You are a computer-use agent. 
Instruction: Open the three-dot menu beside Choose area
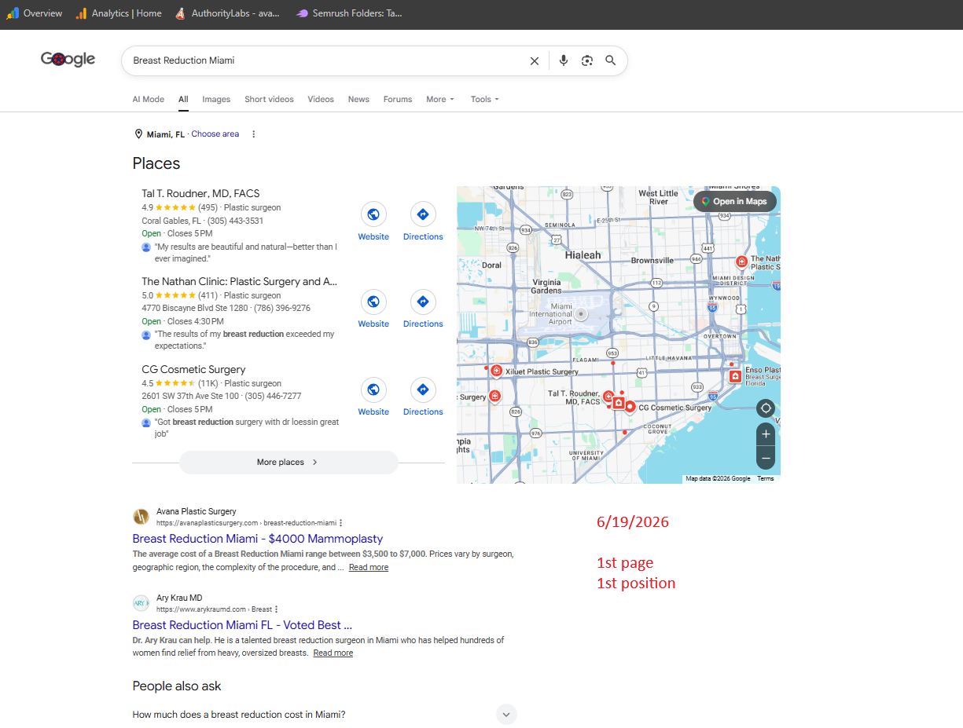(x=253, y=134)
